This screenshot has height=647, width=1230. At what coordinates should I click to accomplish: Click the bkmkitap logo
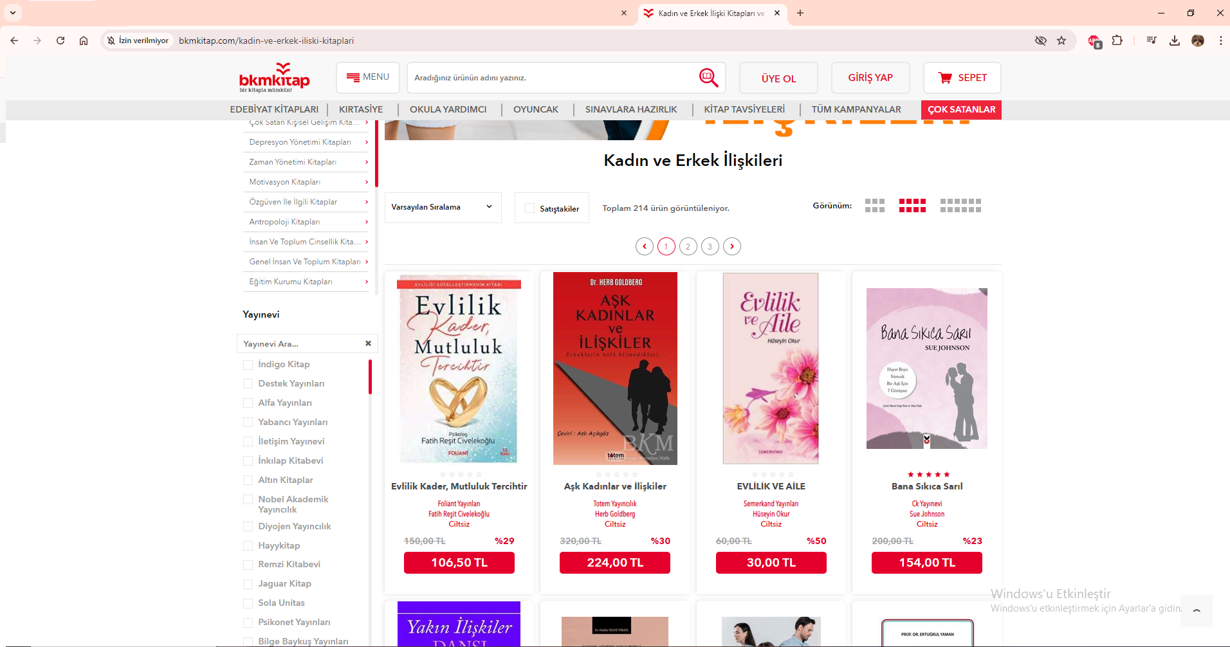coord(274,78)
